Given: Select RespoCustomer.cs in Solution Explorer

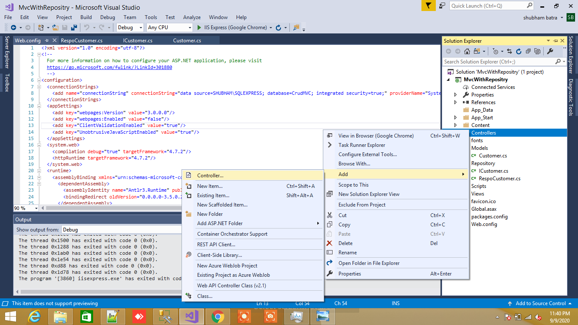Looking at the screenshot, I should [x=500, y=179].
